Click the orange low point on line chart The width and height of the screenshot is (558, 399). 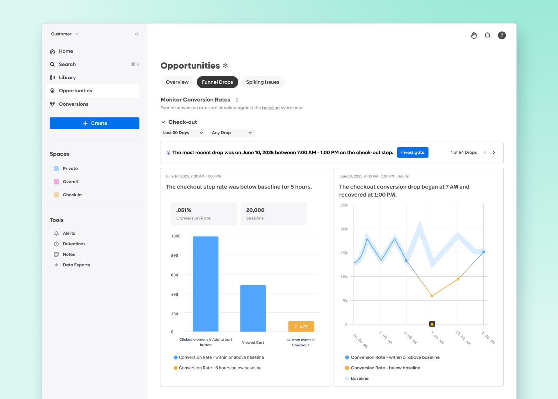432,296
